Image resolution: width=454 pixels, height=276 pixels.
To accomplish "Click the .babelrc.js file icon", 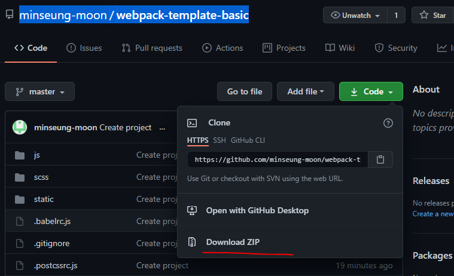I will pyautogui.click(x=20, y=221).
